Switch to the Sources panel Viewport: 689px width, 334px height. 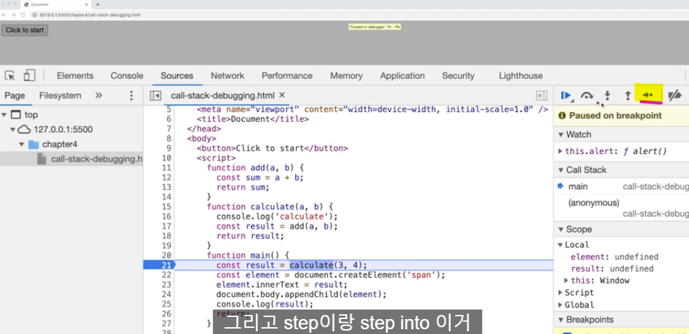click(x=177, y=76)
